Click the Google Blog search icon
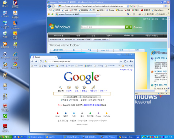The height and width of the screenshot is (139, 174). (85, 88)
